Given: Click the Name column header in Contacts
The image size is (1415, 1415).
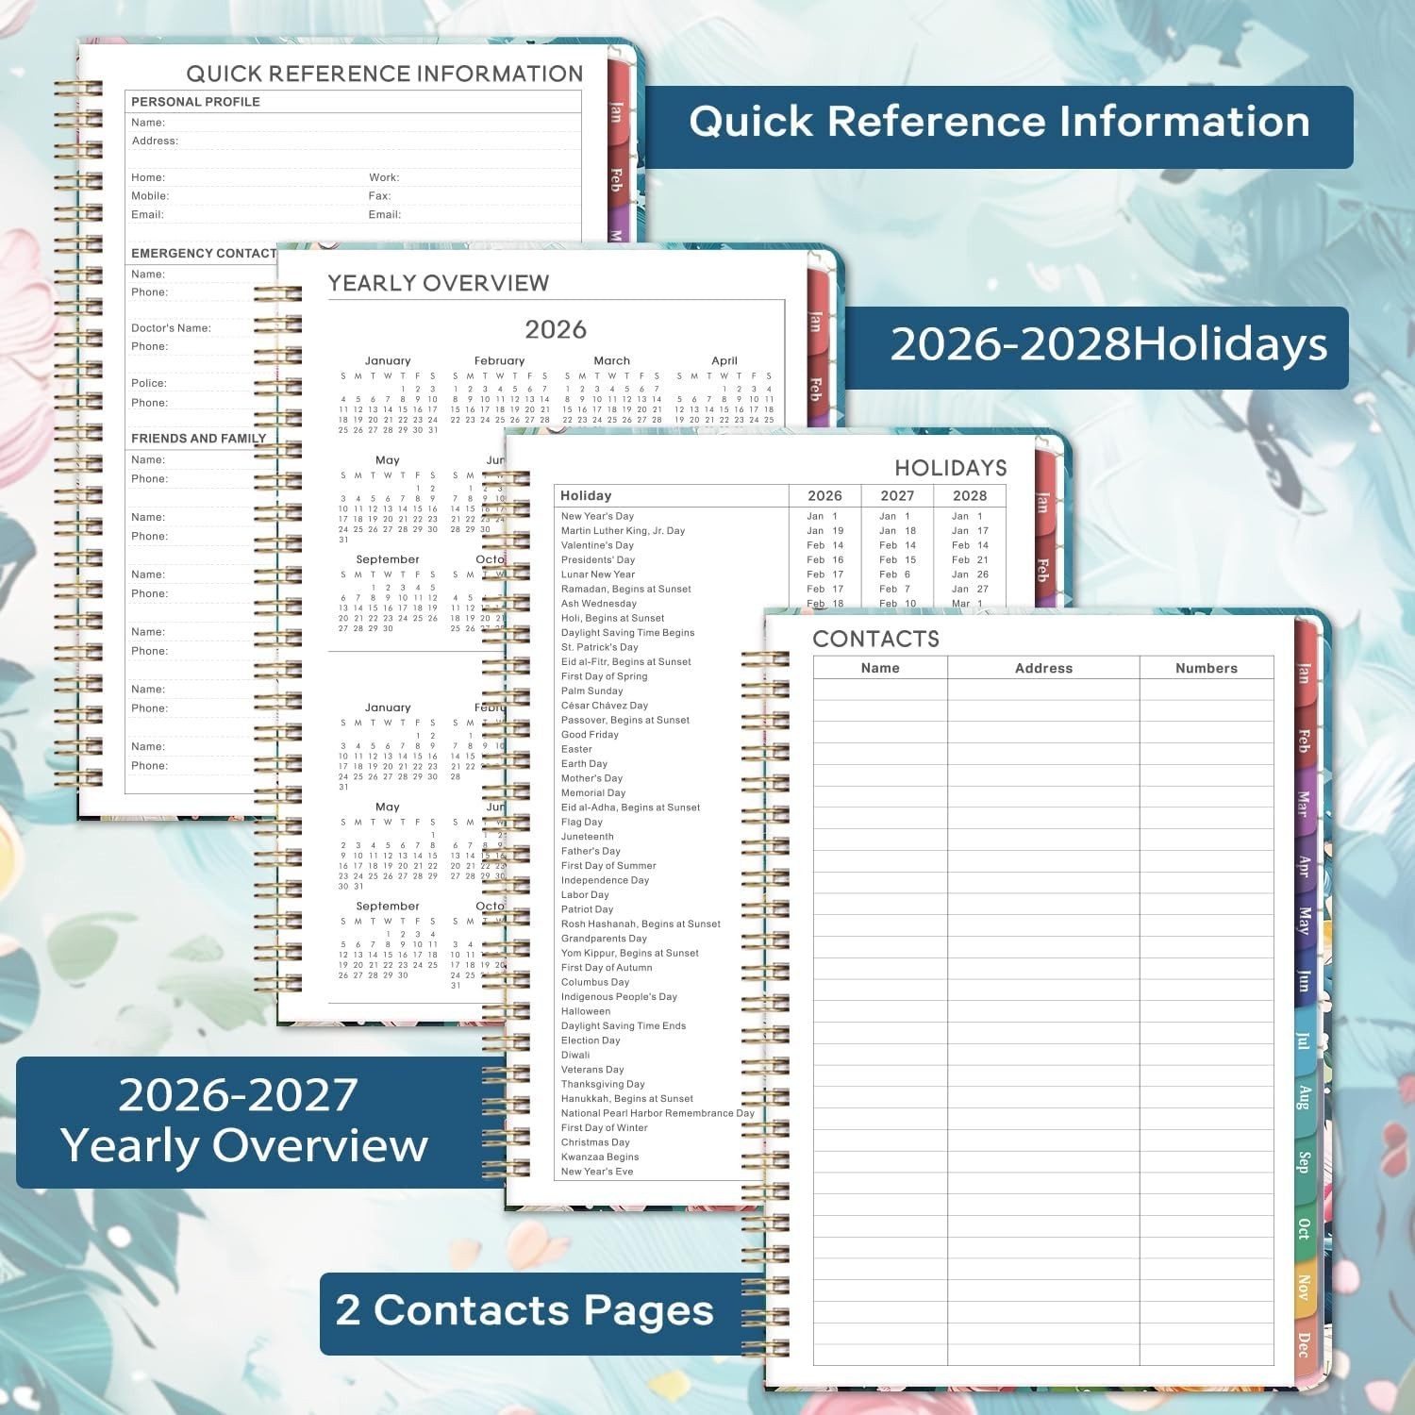Looking at the screenshot, I should 880,668.
